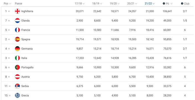Select the French flag icon
This screenshot has height=100, width=195.
[17, 30]
